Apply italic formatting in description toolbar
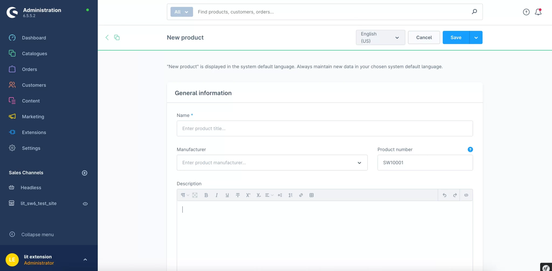The width and height of the screenshot is (552, 271). [x=216, y=195]
